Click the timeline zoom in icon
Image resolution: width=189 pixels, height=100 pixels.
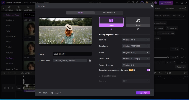click(185, 73)
